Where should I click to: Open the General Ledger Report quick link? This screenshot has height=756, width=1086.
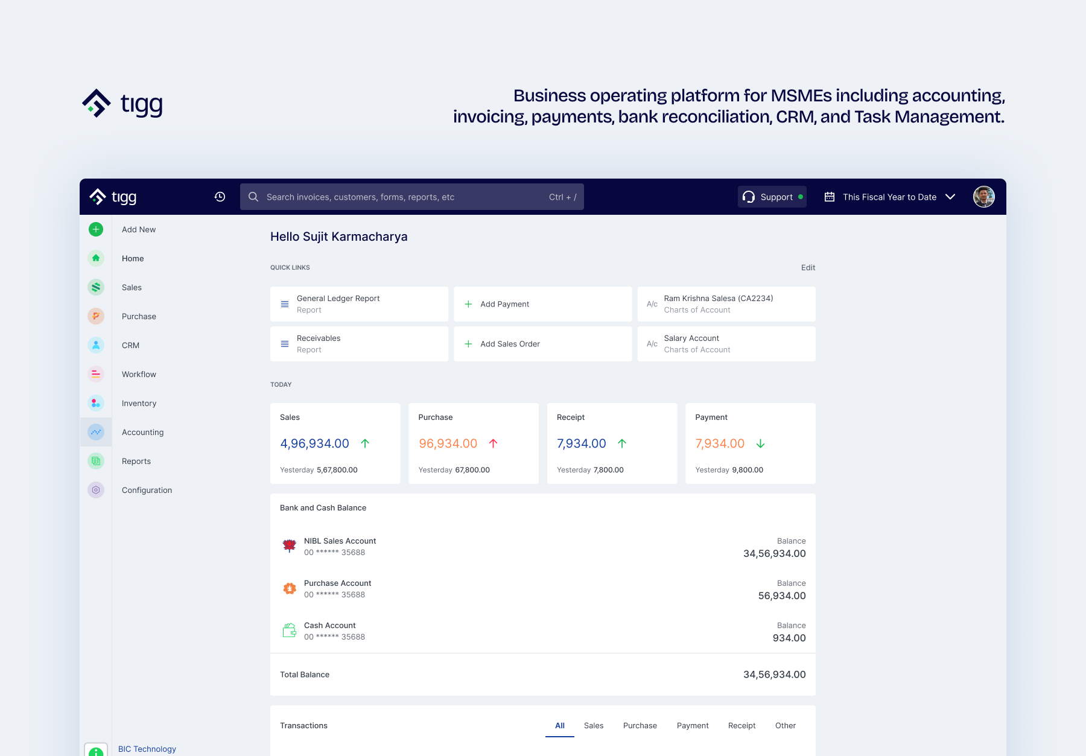click(x=360, y=304)
